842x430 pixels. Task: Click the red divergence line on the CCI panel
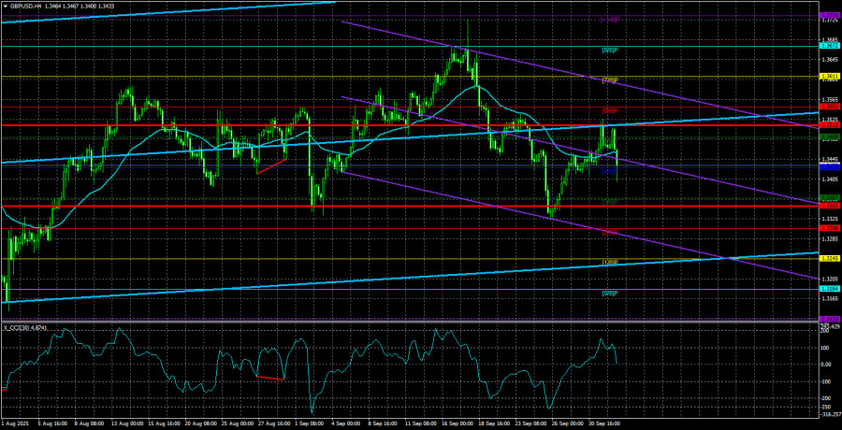click(x=270, y=378)
